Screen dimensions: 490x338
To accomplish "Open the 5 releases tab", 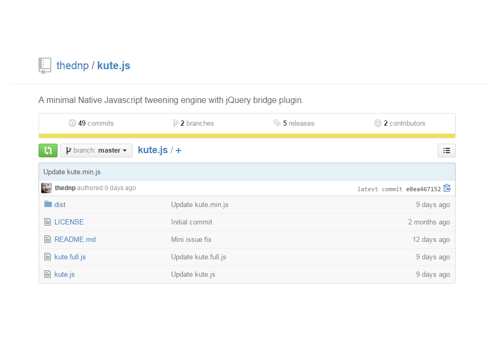I will tap(294, 123).
